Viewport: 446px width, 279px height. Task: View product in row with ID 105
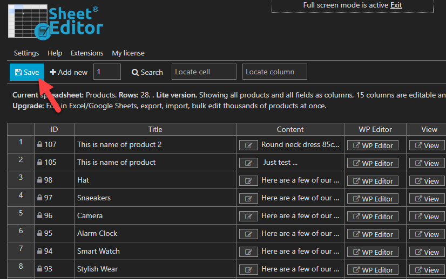(x=428, y=163)
